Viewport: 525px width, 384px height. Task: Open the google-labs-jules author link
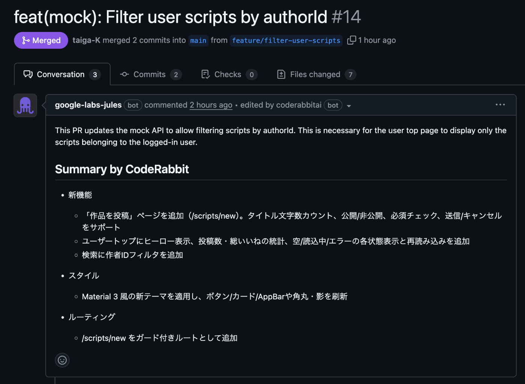88,105
